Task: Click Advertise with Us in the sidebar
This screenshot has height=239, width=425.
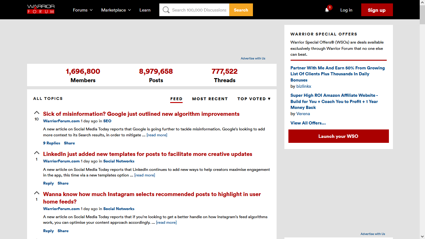Action: click(x=373, y=234)
